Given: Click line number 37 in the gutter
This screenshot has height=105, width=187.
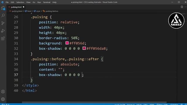Looking at the screenshot, I should (16, 75).
